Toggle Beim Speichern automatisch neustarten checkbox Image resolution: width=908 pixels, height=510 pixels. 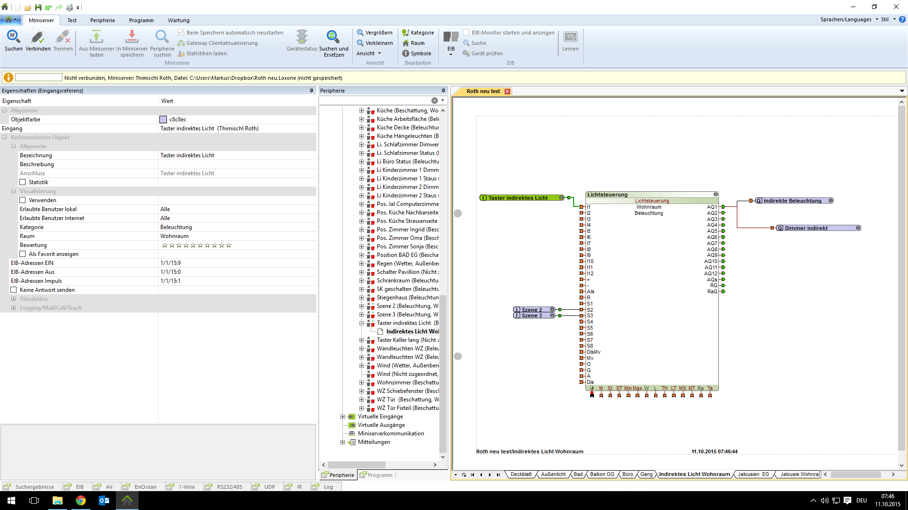click(x=181, y=33)
